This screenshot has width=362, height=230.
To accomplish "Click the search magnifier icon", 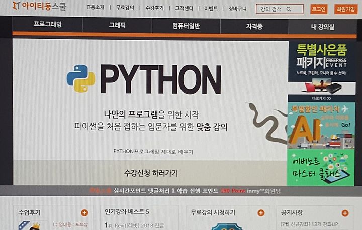I will click(x=289, y=9).
